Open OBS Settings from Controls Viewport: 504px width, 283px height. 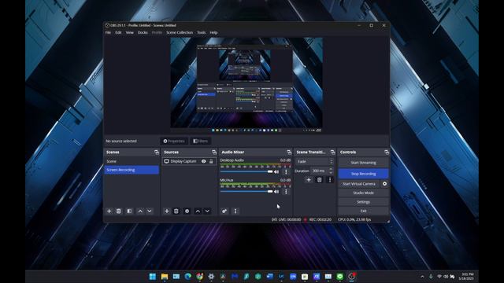coord(363,202)
